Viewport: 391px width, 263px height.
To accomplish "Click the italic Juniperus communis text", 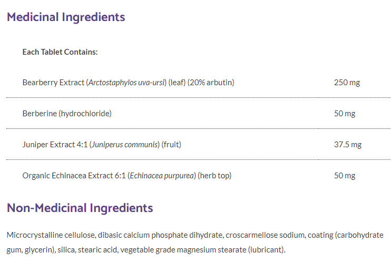I will [125, 145].
